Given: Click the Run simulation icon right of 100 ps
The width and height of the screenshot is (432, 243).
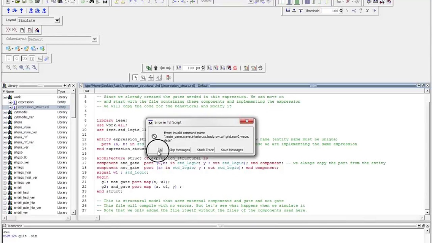Looking at the screenshot, I should (209, 68).
